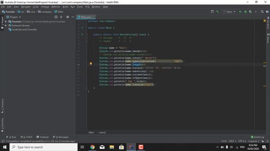Viewport: 270px width, 151px height.
Task: Toggle the Structure side tool window on left edge
Action: coord(2,106)
